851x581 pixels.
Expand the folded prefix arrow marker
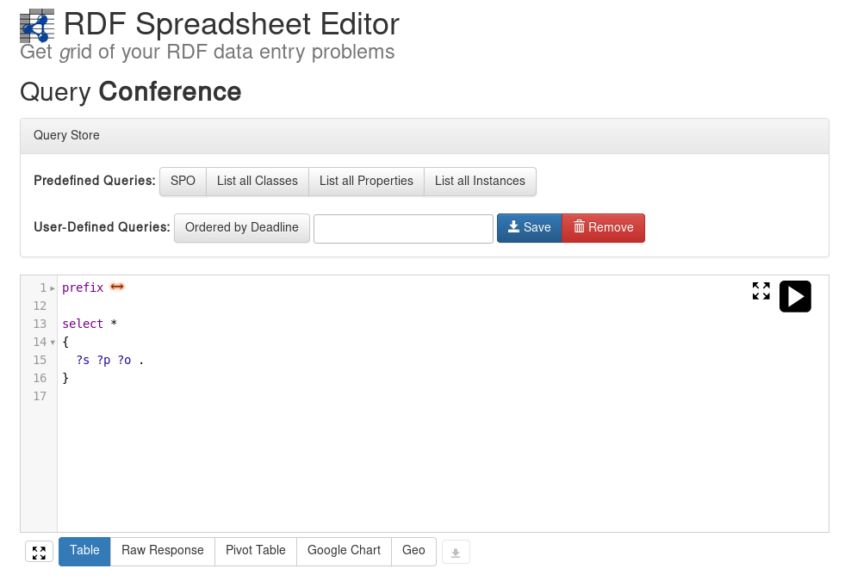(117, 287)
